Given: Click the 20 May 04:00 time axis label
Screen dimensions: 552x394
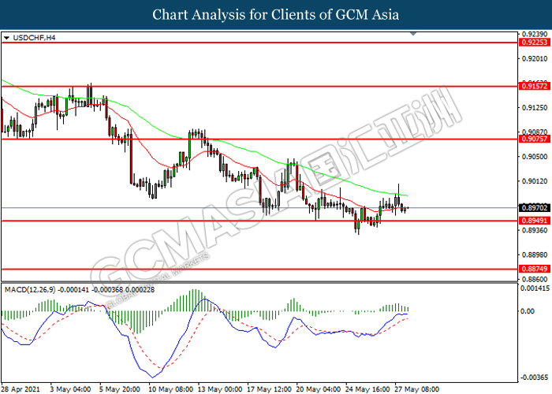Looking at the screenshot, I should point(319,389).
